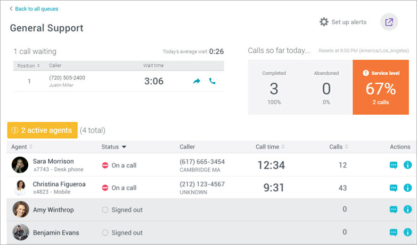Click the 2 active agents badge

[x=42, y=130]
